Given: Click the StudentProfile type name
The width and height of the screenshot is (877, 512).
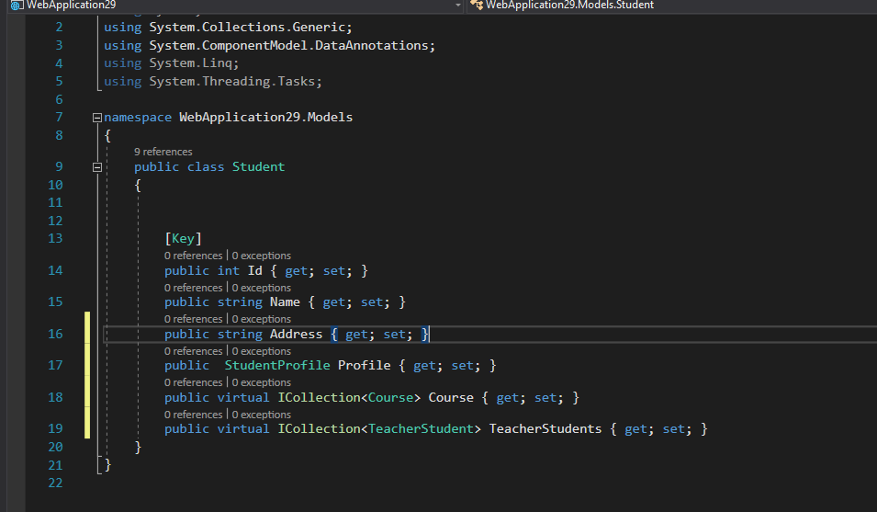Looking at the screenshot, I should click(277, 366).
